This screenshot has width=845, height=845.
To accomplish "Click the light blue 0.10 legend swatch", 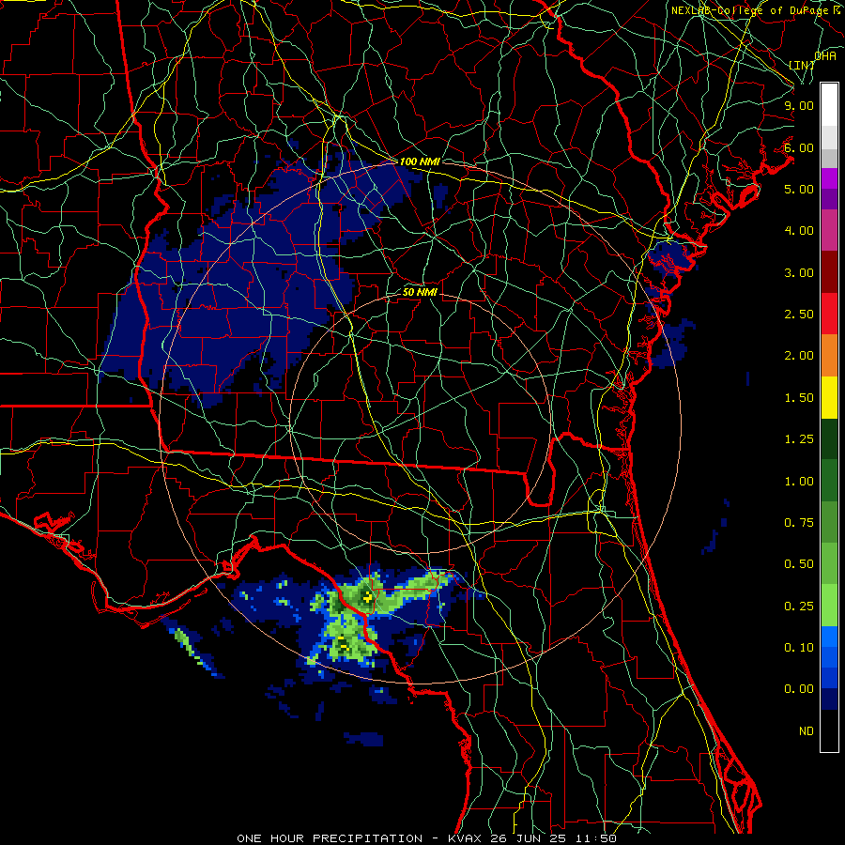I will point(829,637).
